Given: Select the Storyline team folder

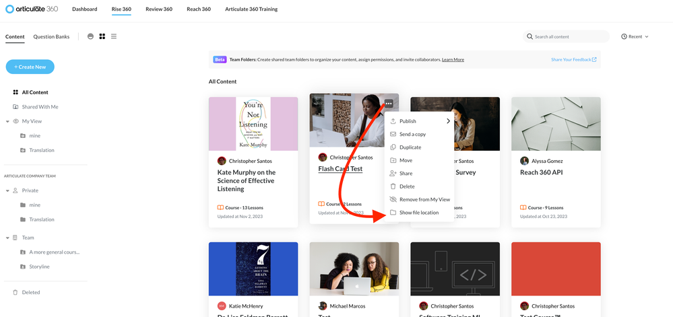Looking at the screenshot, I should (x=40, y=267).
